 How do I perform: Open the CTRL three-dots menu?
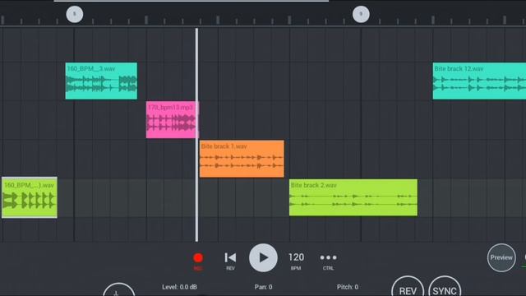pyautogui.click(x=328, y=258)
